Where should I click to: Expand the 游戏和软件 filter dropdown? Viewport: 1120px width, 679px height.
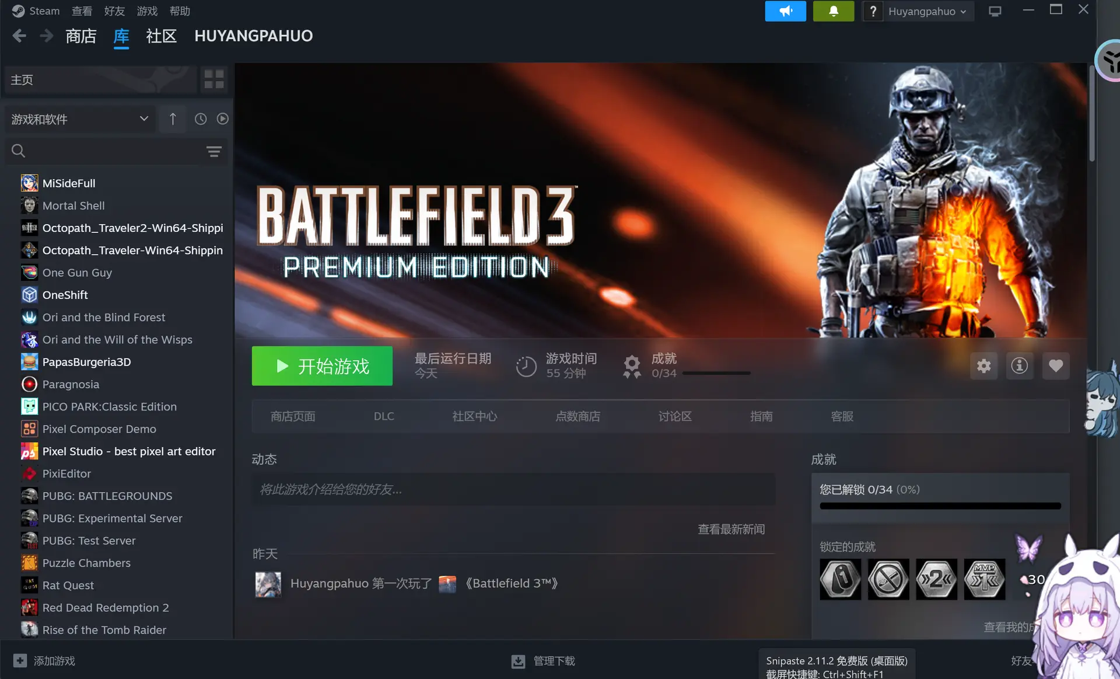(x=80, y=119)
